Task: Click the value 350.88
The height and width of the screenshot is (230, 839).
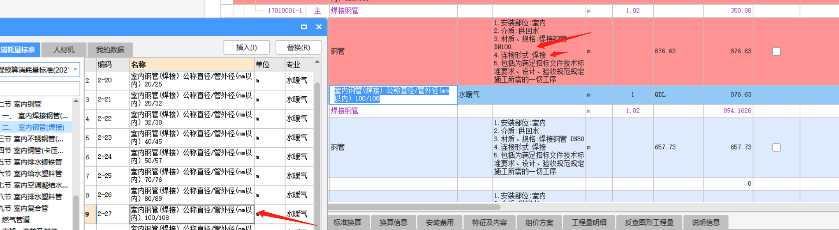Action: (x=741, y=10)
